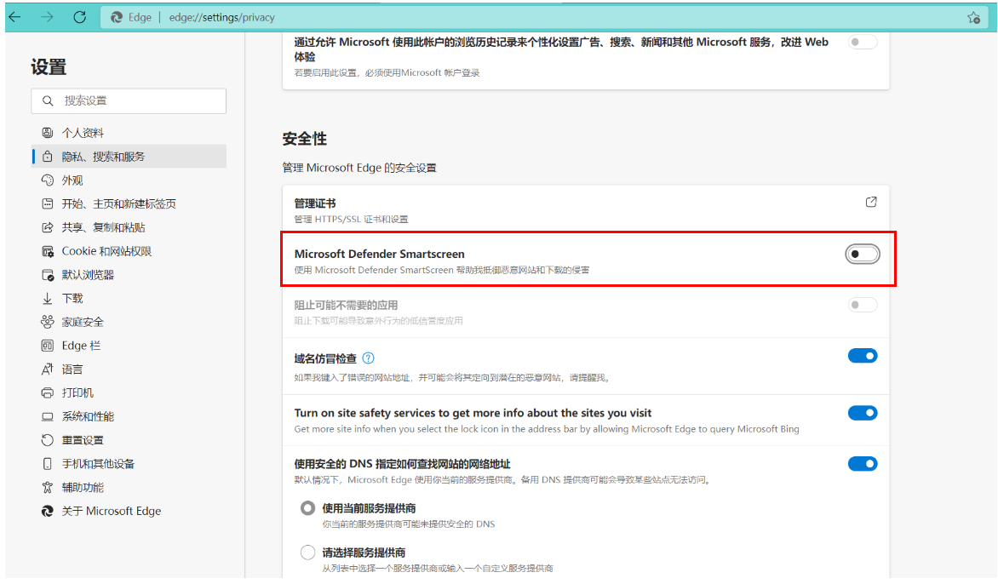Click text 管理 HTTPS/SSL 证书和设置
The image size is (998, 584).
click(352, 220)
